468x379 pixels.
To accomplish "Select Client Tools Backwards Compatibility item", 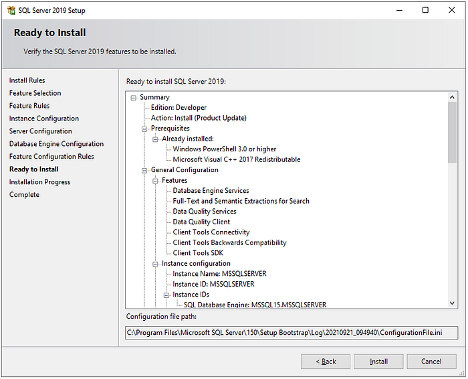I will (x=229, y=242).
